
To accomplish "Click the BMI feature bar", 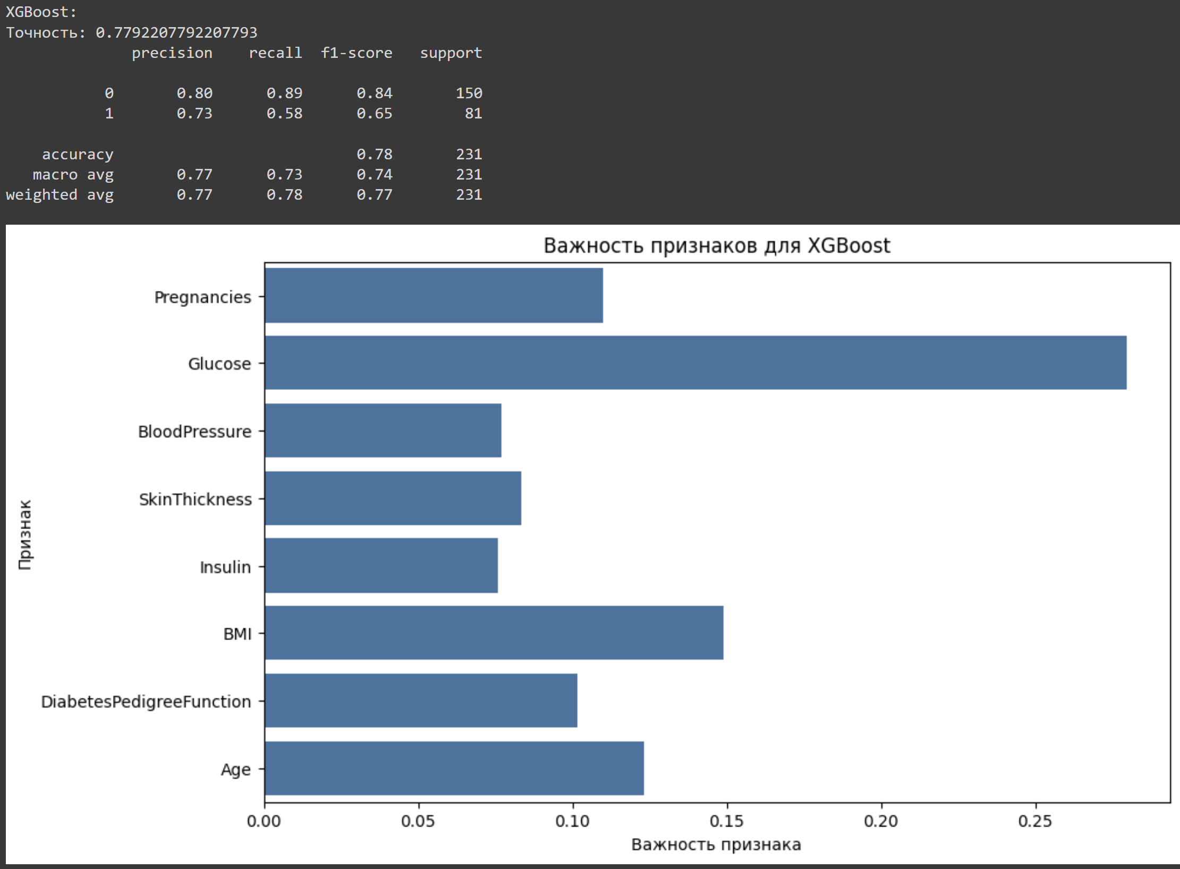I will pyautogui.click(x=494, y=633).
